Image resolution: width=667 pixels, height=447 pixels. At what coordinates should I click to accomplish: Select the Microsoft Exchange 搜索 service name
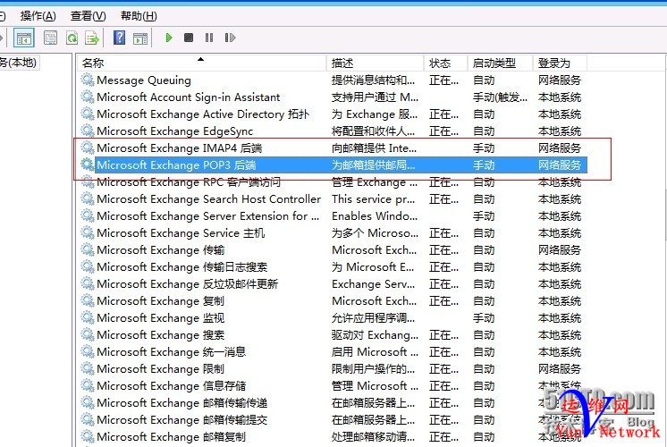(x=161, y=335)
